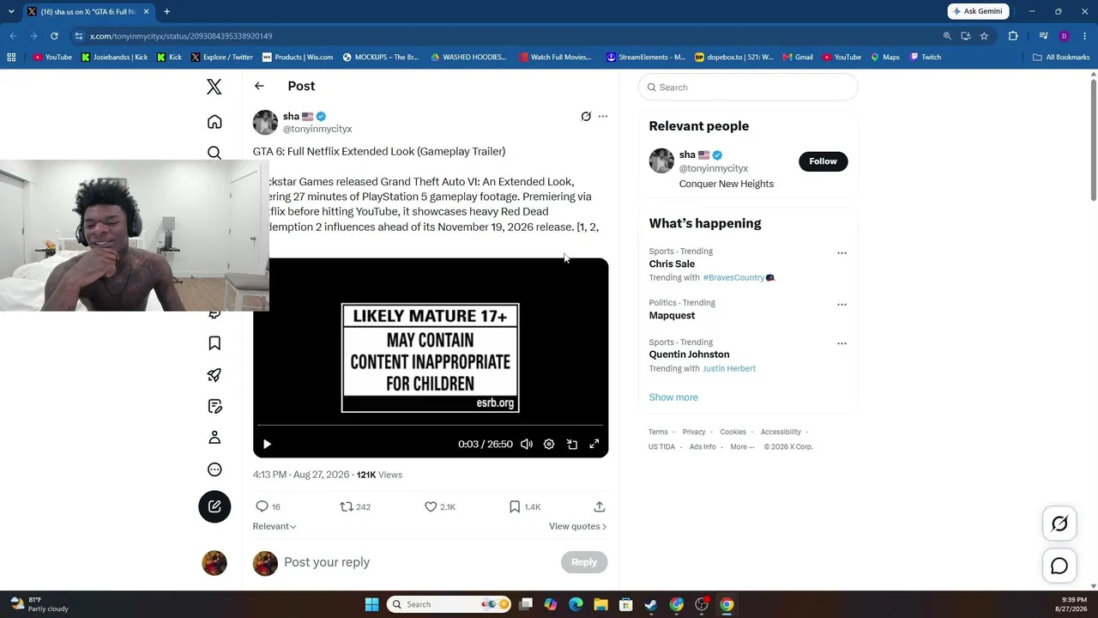Viewport: 1098px width, 618px height.
Task: Click the Reply button
Action: [584, 562]
